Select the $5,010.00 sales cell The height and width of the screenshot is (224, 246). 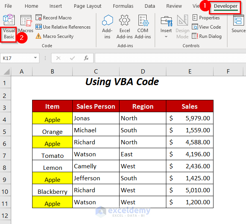190,190
